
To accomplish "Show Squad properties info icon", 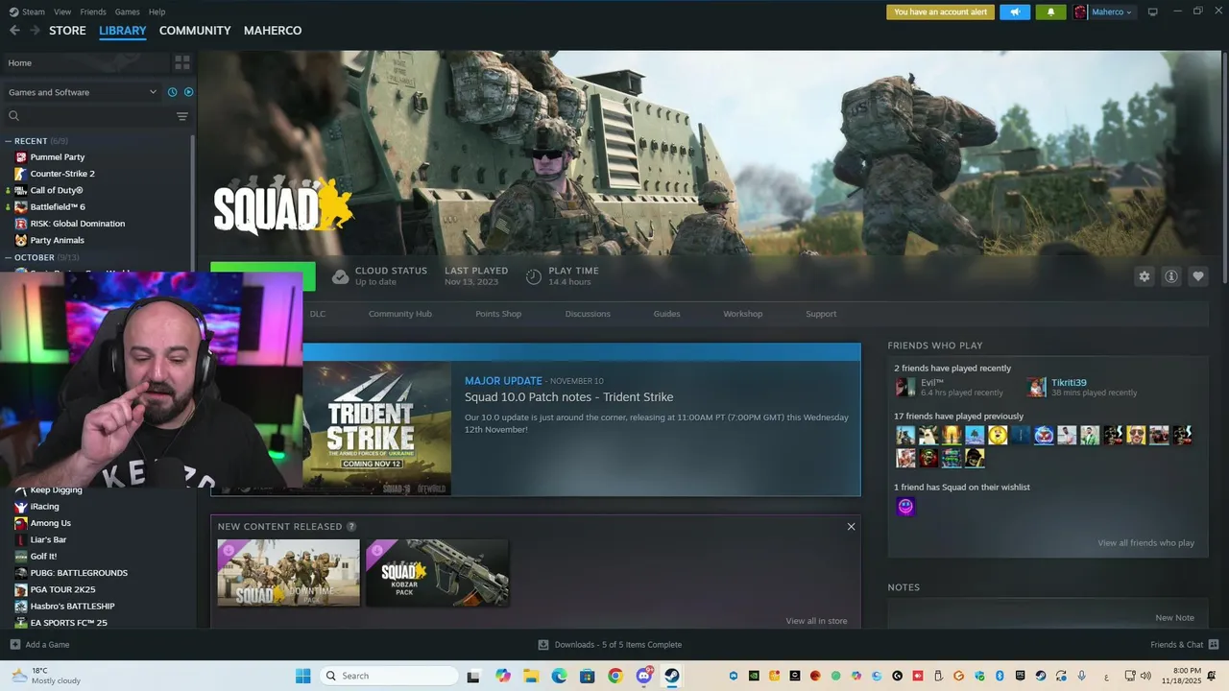I will click(x=1171, y=276).
